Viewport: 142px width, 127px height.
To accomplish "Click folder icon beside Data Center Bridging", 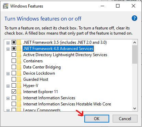I will pos(19,67).
